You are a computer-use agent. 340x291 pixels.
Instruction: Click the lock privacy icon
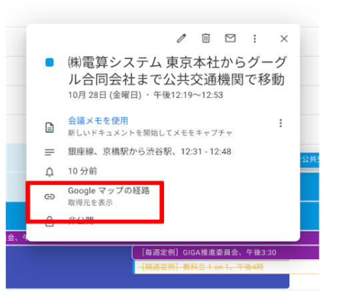(49, 222)
